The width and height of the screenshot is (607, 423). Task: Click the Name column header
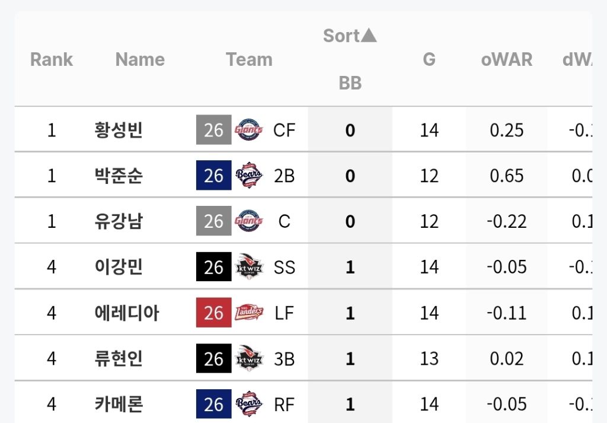click(140, 59)
